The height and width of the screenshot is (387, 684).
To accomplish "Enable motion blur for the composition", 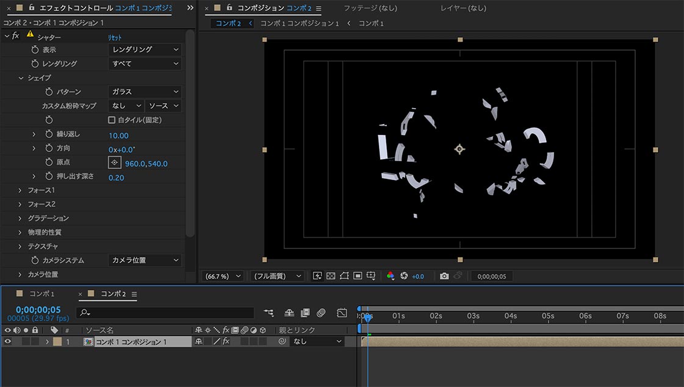I will tap(322, 313).
